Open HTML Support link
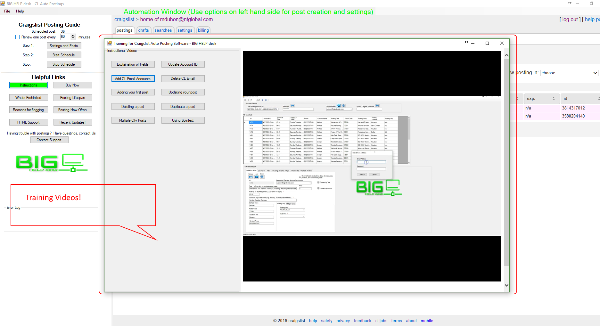 (29, 122)
